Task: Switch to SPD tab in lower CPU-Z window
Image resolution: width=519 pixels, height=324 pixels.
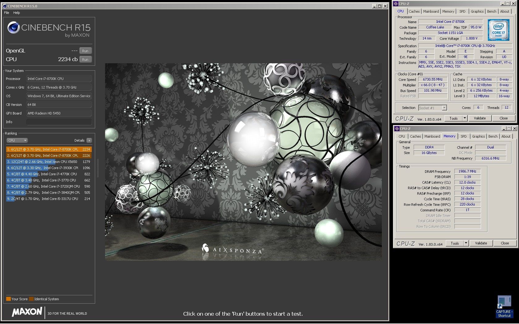Action: (464, 136)
